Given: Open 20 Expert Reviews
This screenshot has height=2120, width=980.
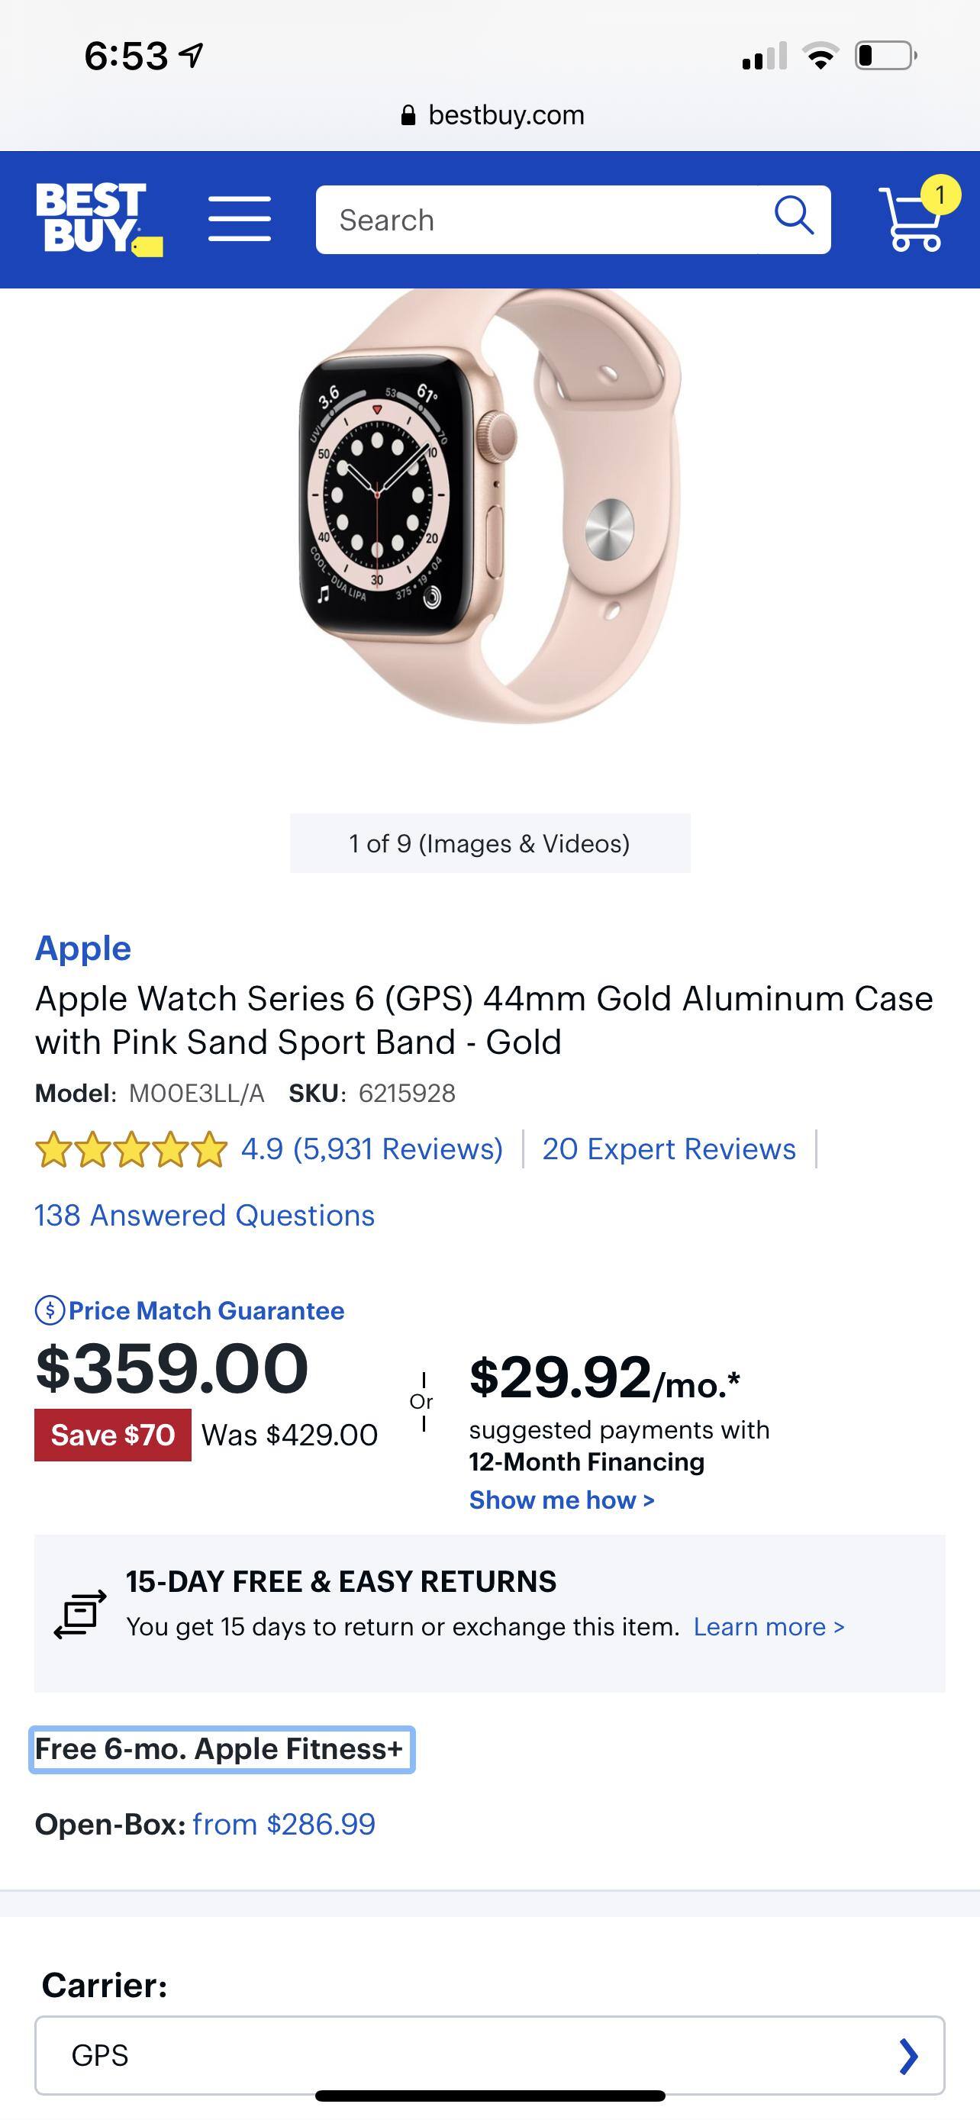Looking at the screenshot, I should 669,1149.
